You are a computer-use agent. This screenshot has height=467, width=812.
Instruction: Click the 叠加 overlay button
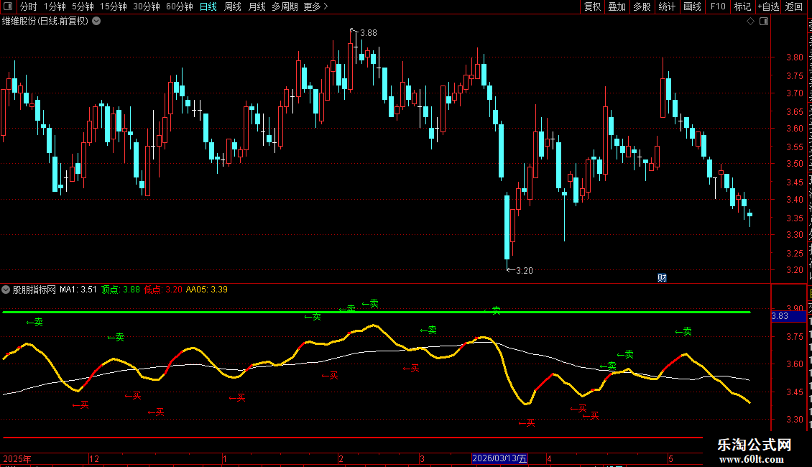[617, 6]
